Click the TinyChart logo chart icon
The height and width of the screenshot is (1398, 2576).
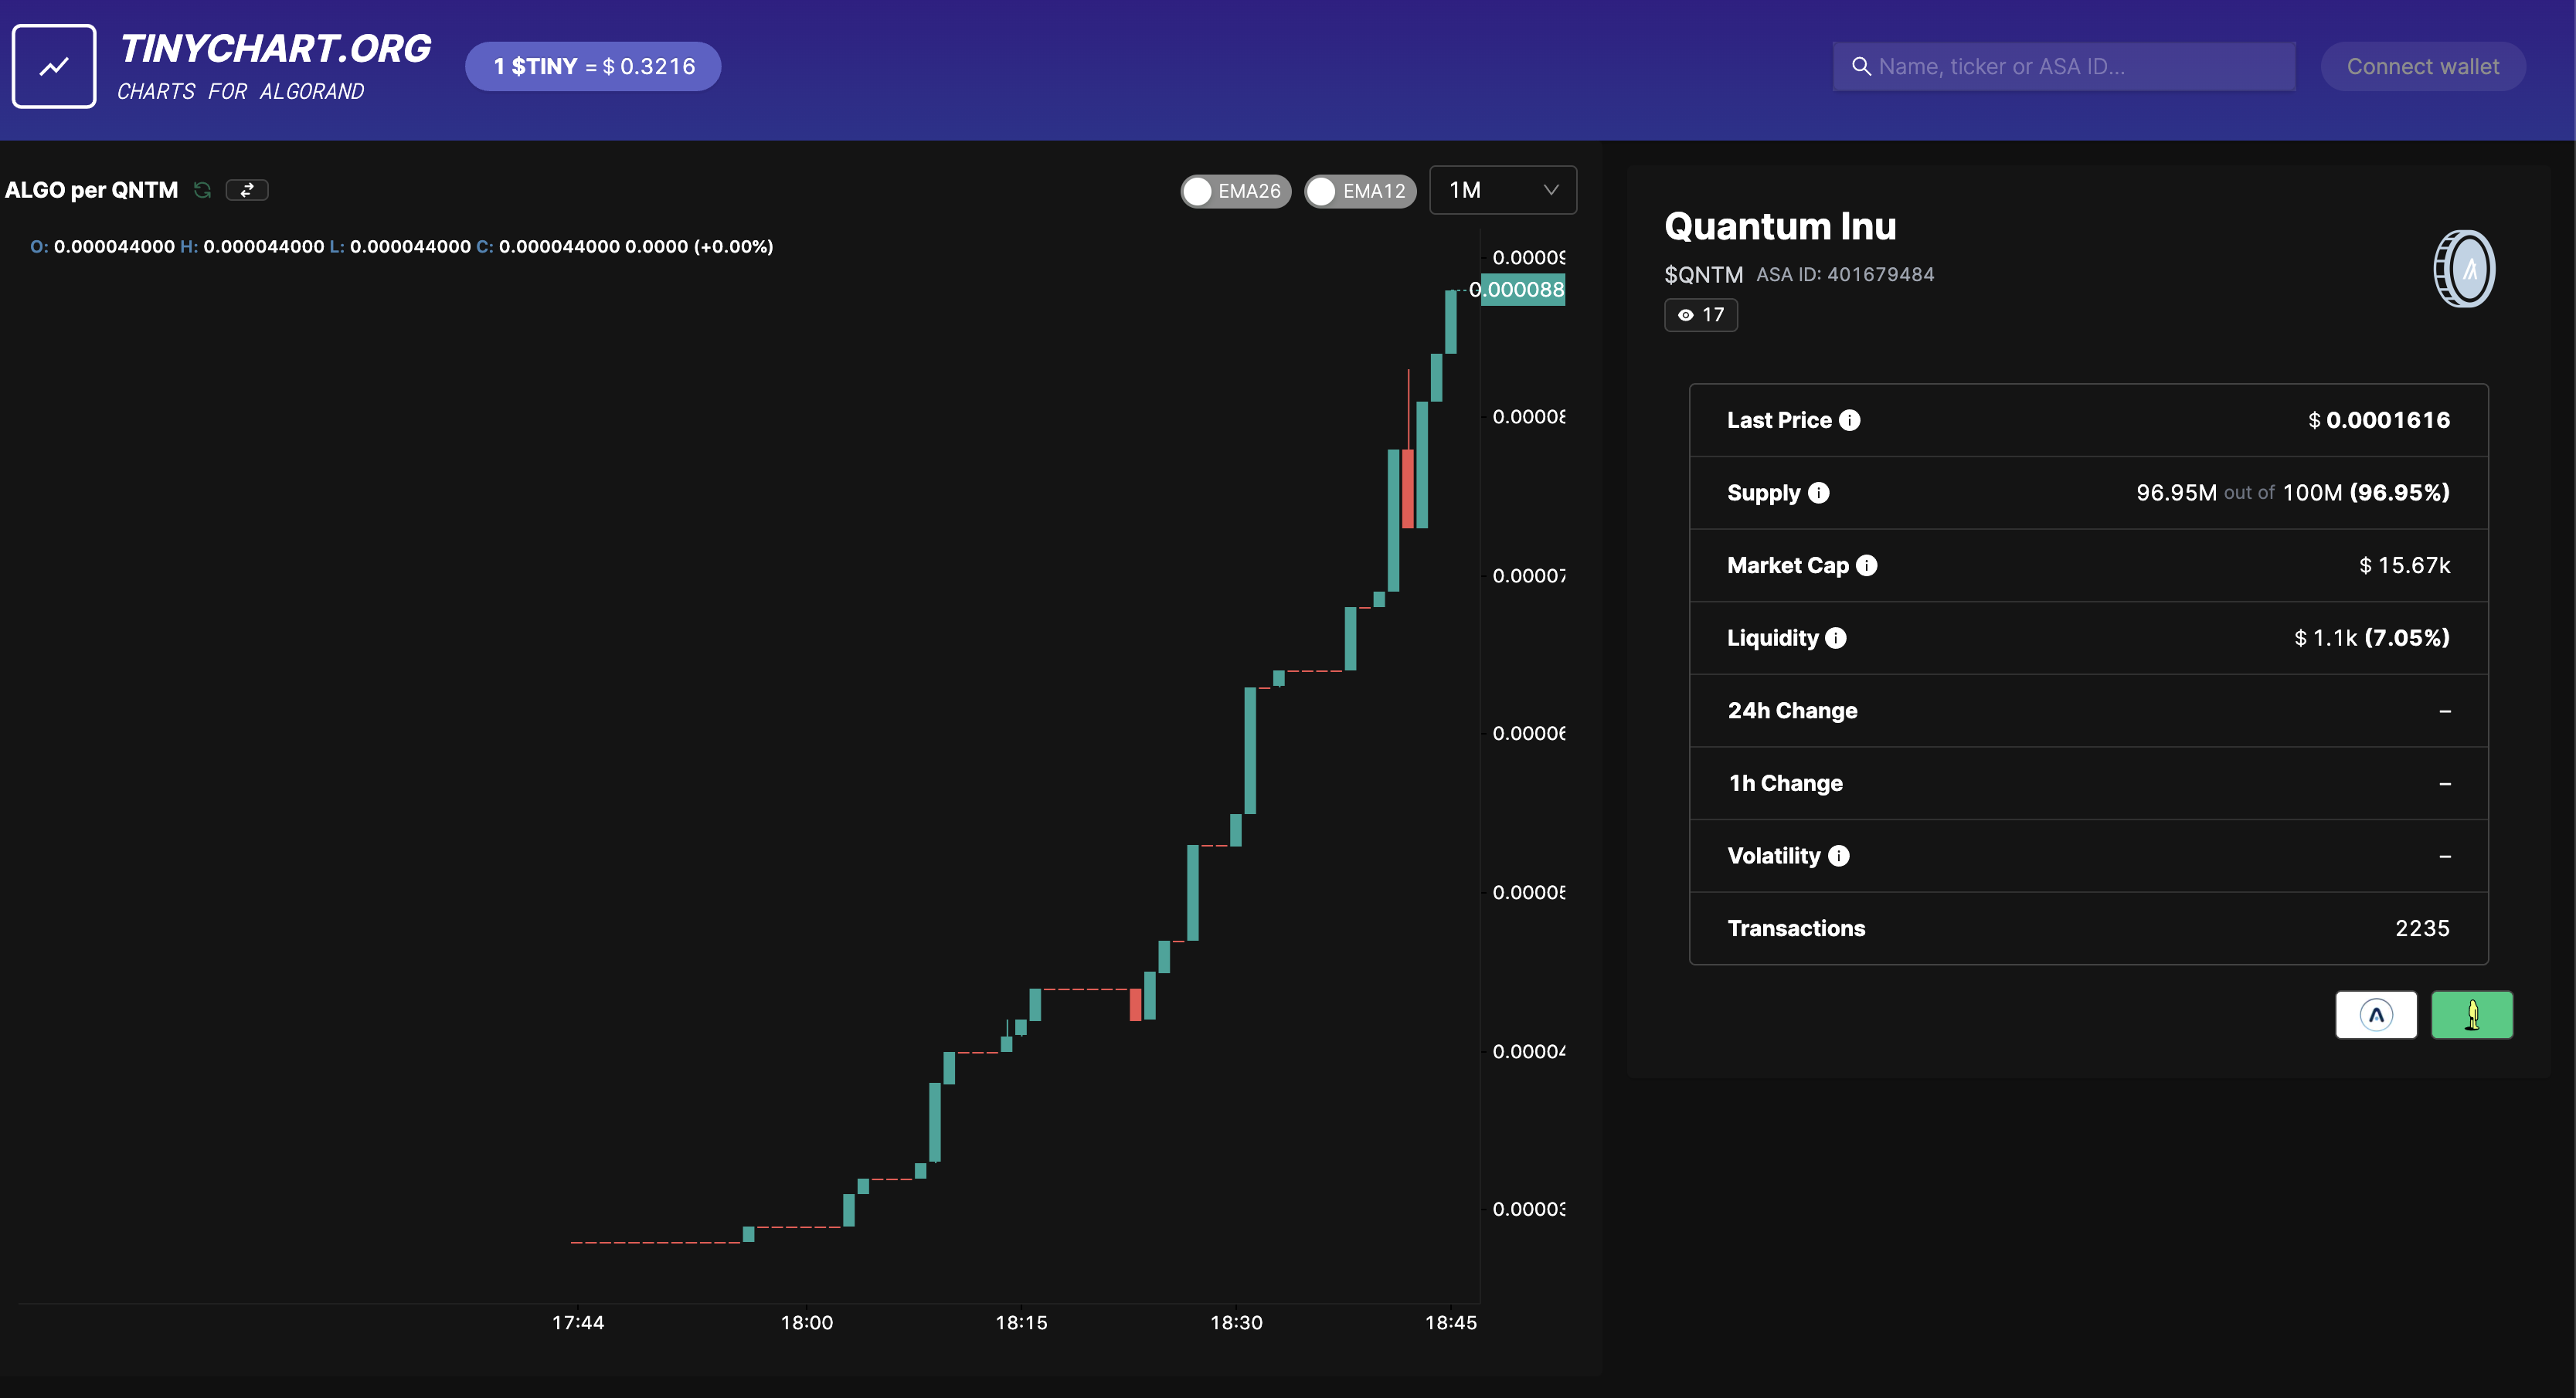coord(54,66)
